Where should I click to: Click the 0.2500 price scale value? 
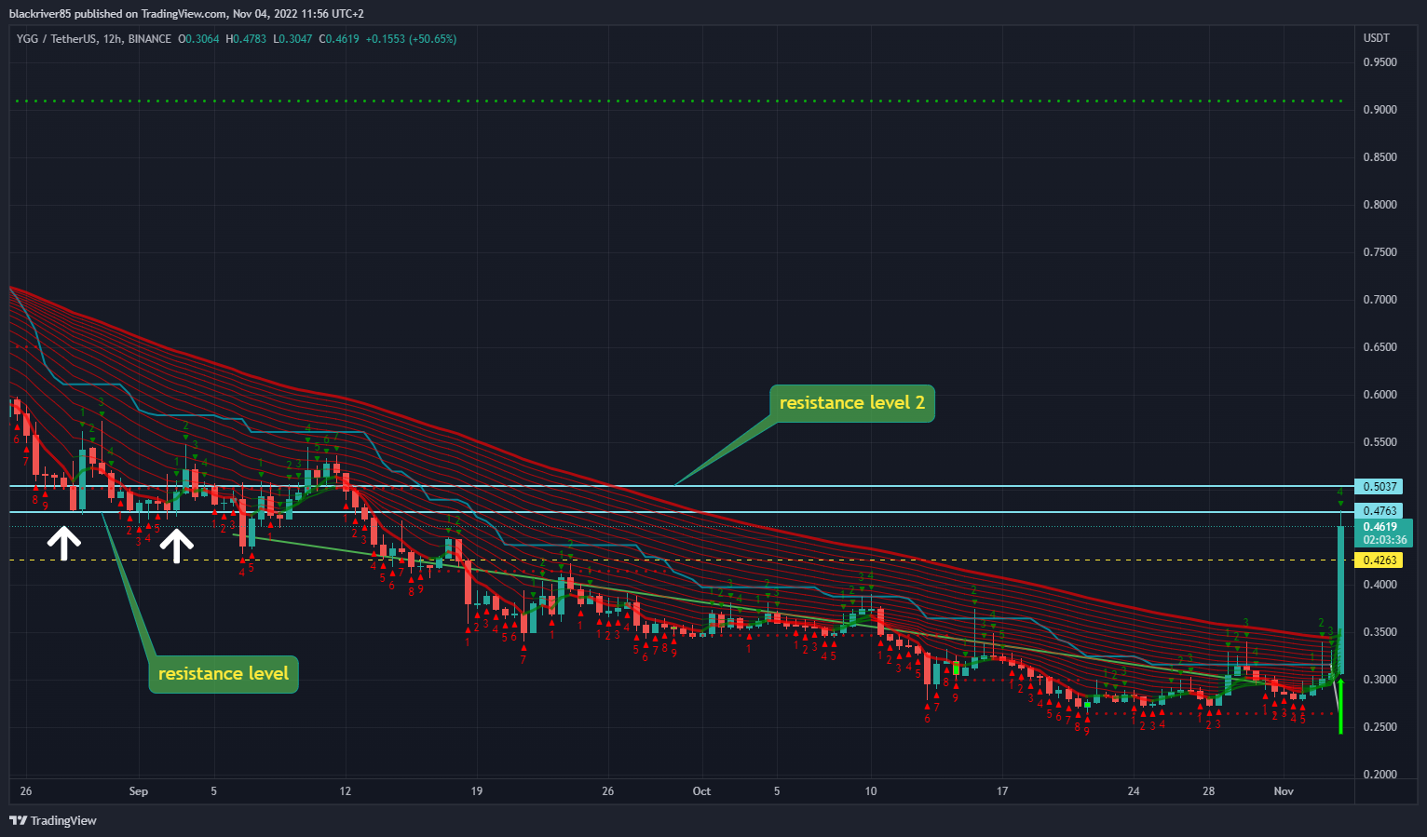pyautogui.click(x=1379, y=727)
